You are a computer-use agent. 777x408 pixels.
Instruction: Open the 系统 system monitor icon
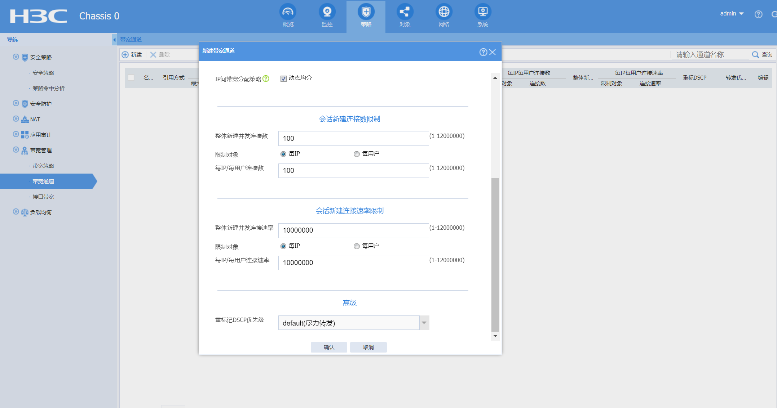point(482,12)
